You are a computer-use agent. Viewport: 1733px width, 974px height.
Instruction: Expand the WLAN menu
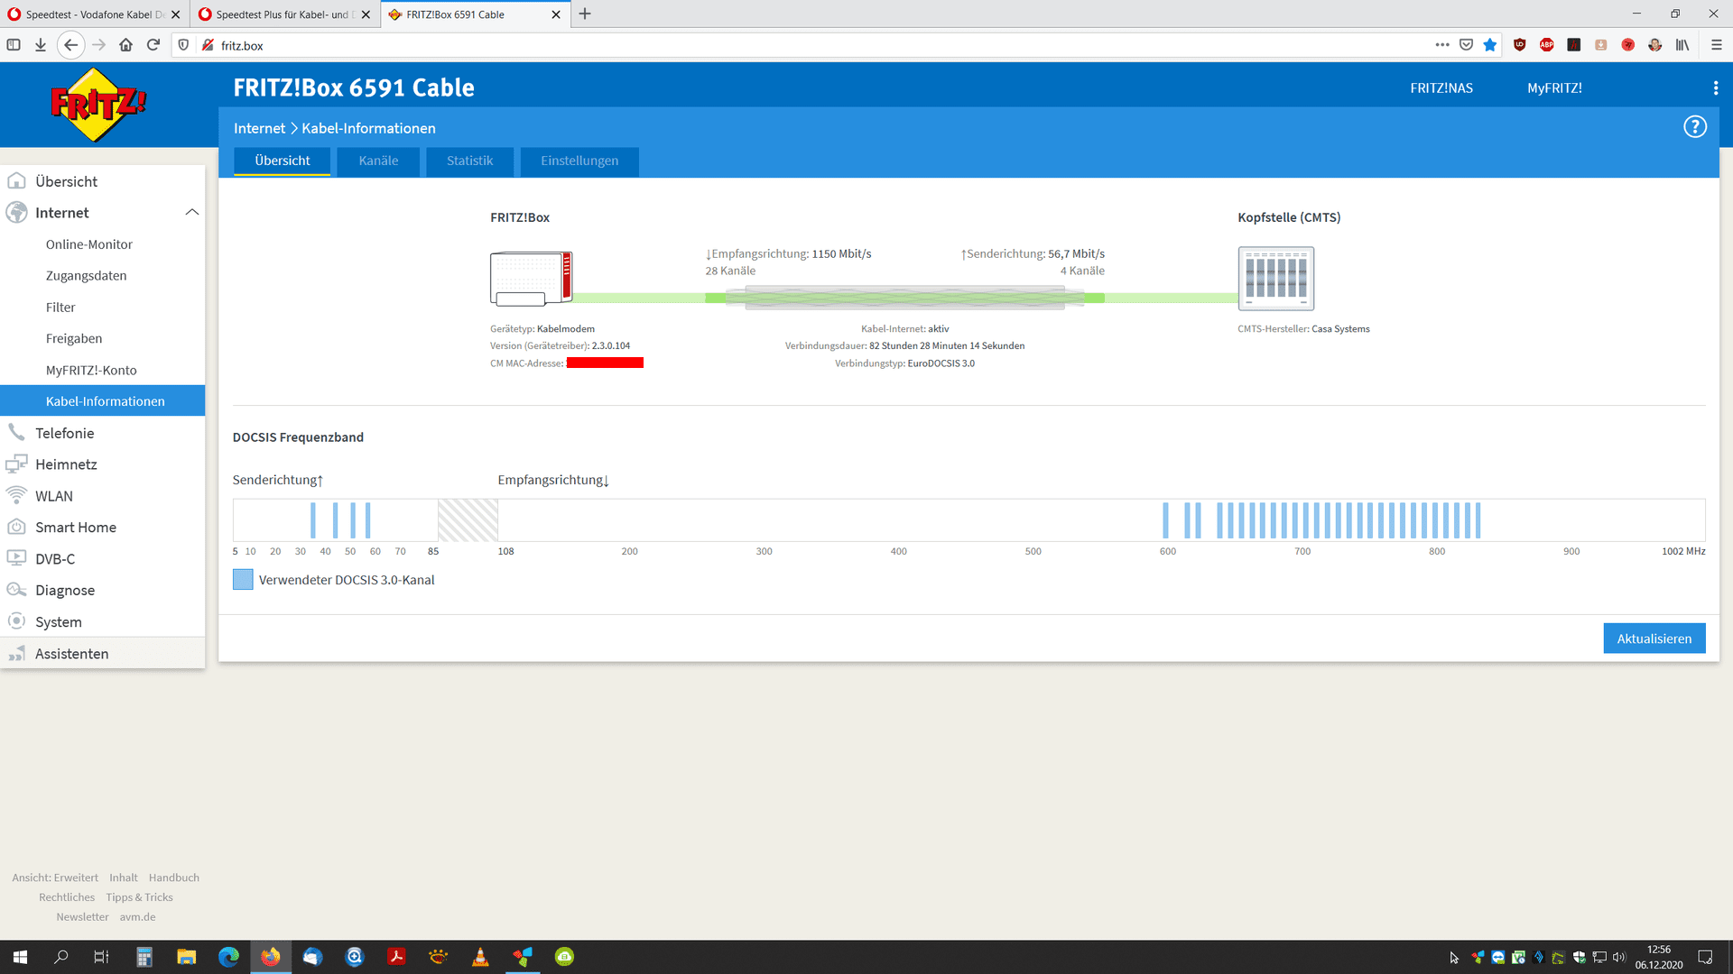pos(102,496)
